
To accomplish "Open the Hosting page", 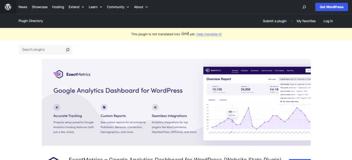I will click(x=58, y=7).
